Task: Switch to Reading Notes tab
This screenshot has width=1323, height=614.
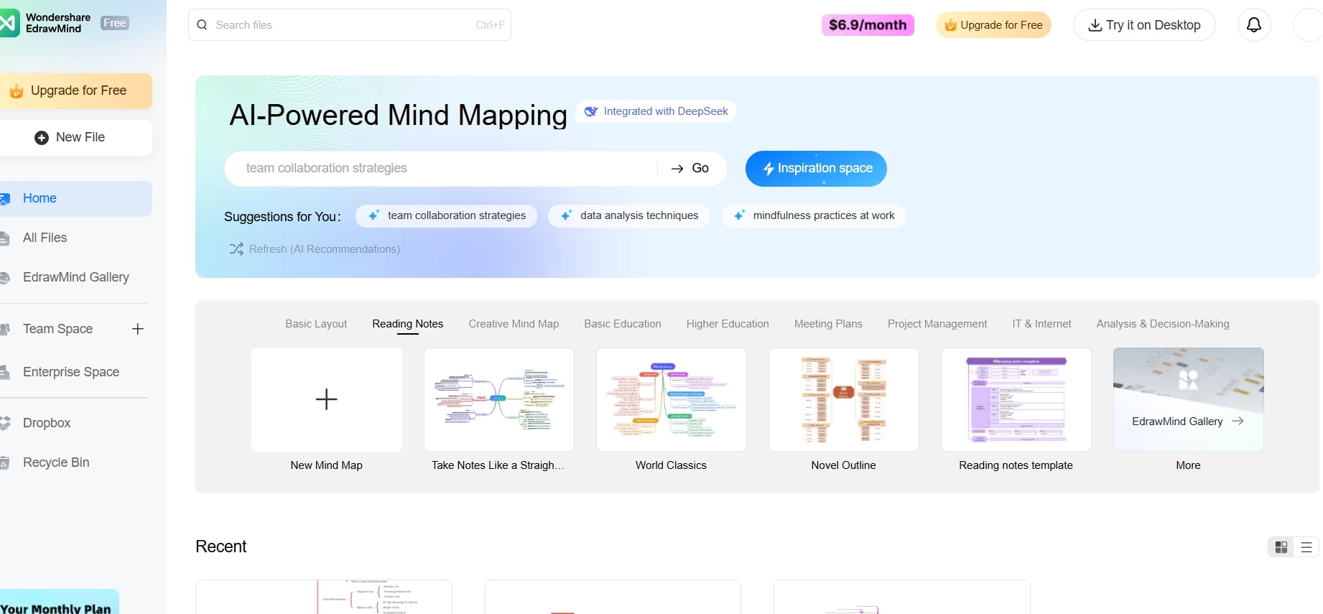Action: (x=408, y=324)
